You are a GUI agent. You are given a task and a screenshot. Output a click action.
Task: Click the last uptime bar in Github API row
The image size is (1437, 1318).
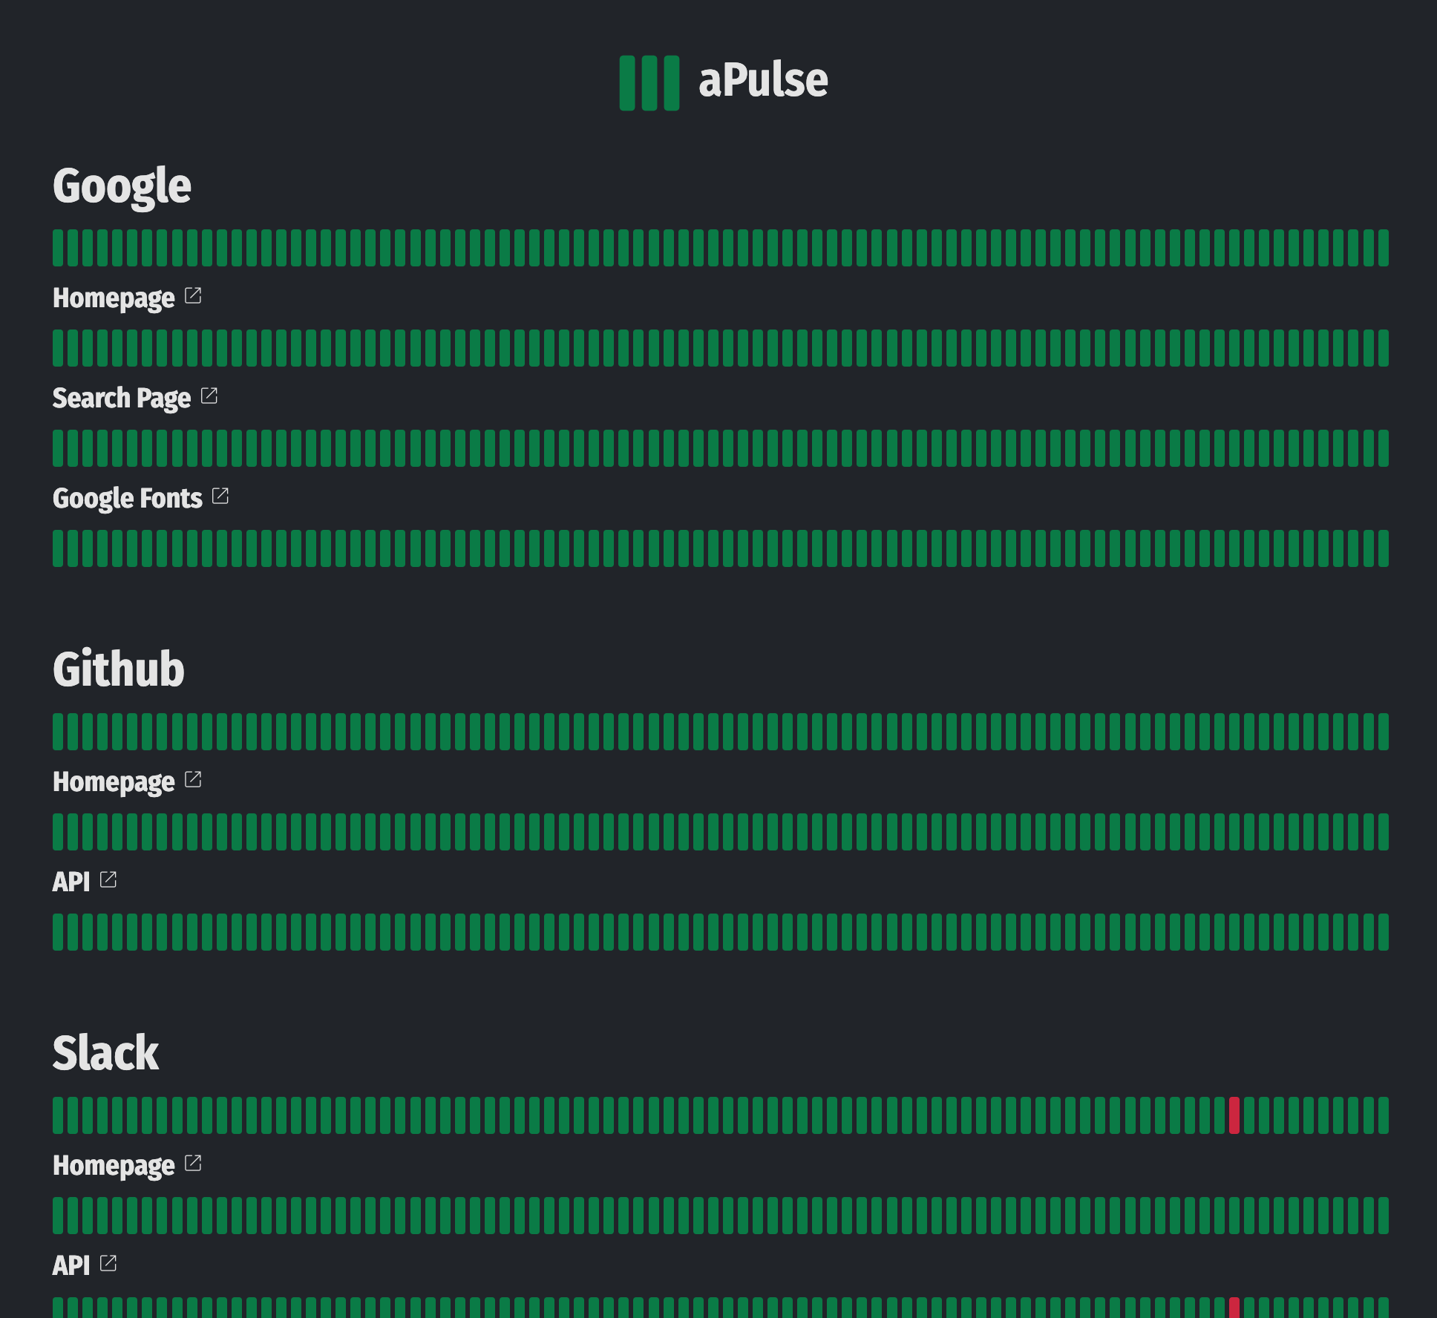pos(1382,931)
